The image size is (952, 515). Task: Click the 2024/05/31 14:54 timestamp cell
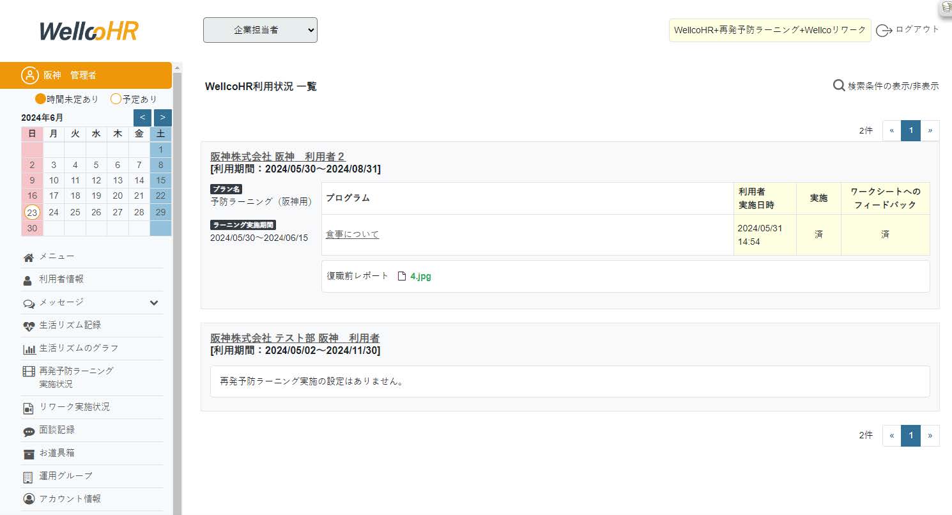pyautogui.click(x=765, y=234)
